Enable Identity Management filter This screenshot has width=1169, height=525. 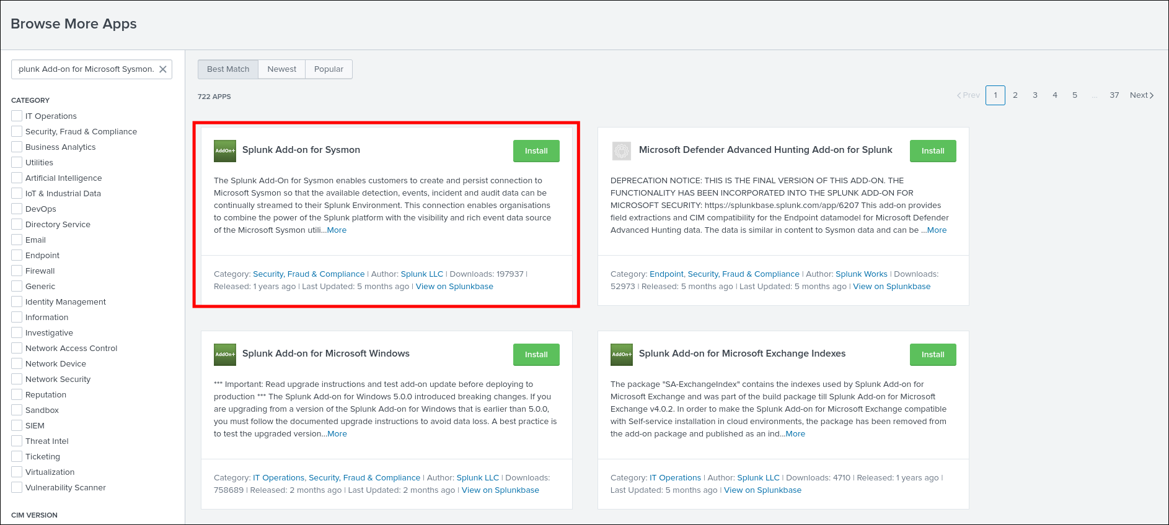(17, 302)
